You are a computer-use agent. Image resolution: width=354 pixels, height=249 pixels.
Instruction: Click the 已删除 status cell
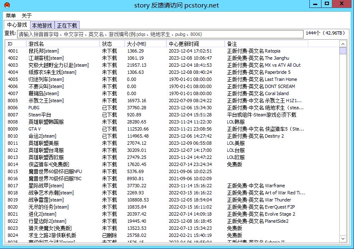pos(110,236)
